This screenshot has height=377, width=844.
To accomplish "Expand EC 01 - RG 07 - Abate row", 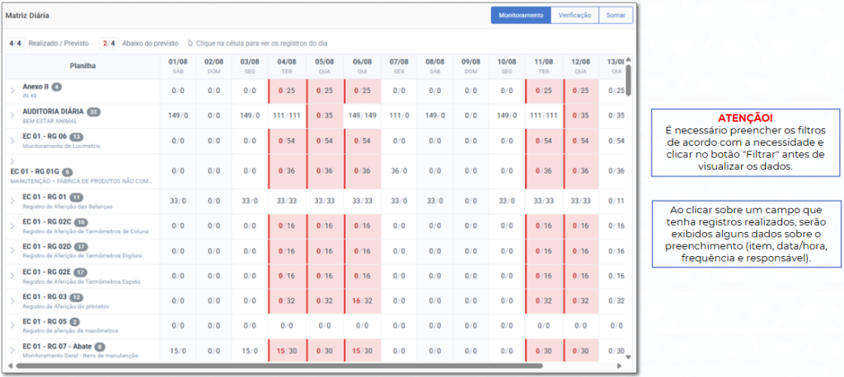I will (12, 351).
